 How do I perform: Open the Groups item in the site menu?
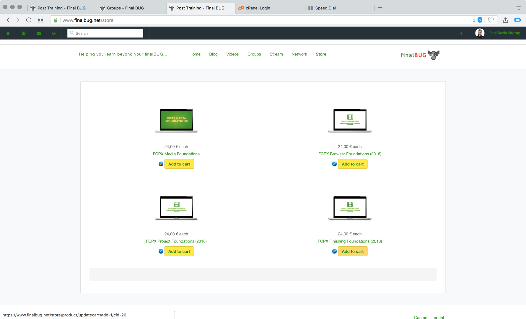[x=254, y=54]
